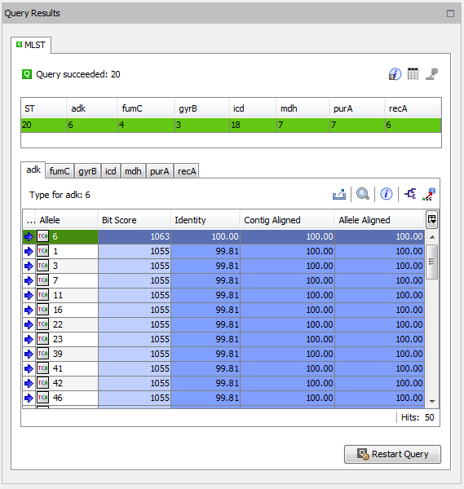464x489 pixels.
Task: Click the gray pin icon at top right
Action: click(432, 74)
